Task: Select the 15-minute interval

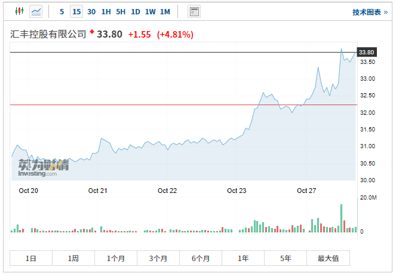Action: pyautogui.click(x=76, y=11)
